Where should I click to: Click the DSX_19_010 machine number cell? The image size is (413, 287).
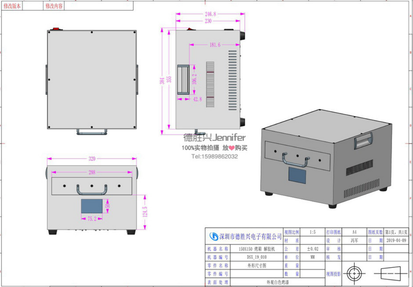256,257
